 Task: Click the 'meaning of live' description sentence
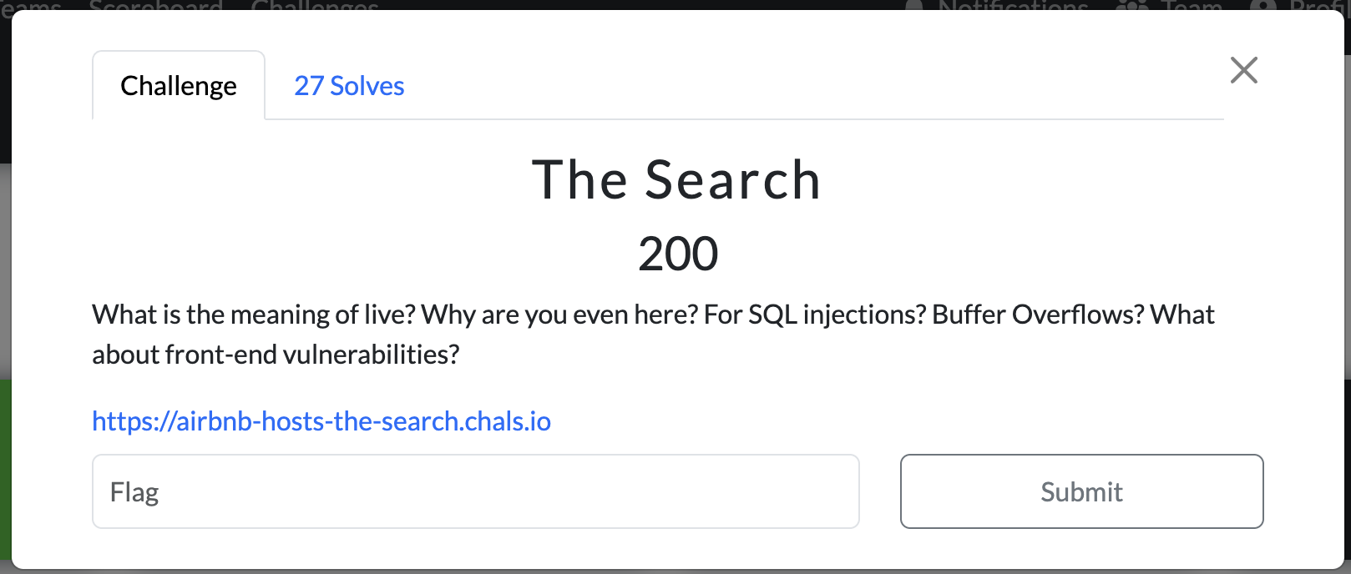pos(254,315)
